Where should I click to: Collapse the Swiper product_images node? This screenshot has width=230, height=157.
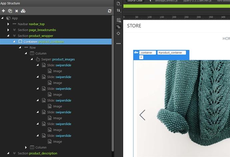(x=32, y=59)
